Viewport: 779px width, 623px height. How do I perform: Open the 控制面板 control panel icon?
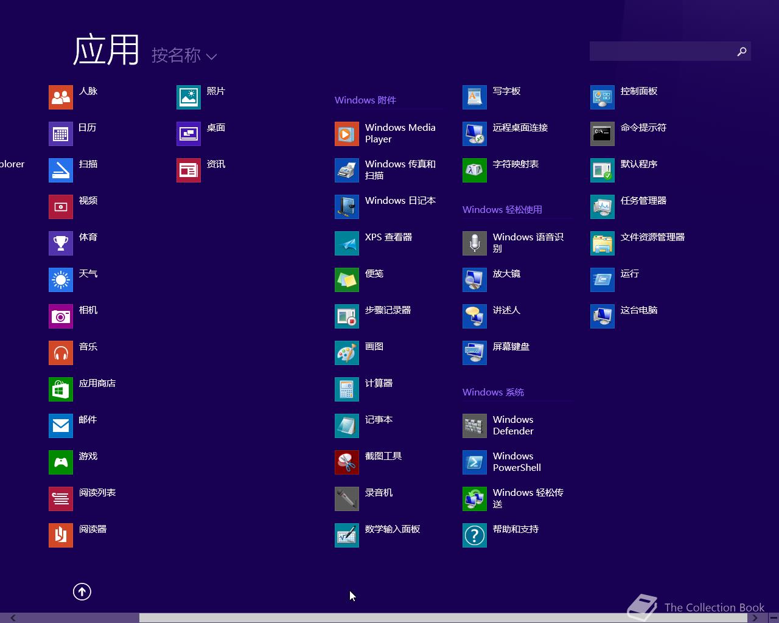pyautogui.click(x=603, y=97)
